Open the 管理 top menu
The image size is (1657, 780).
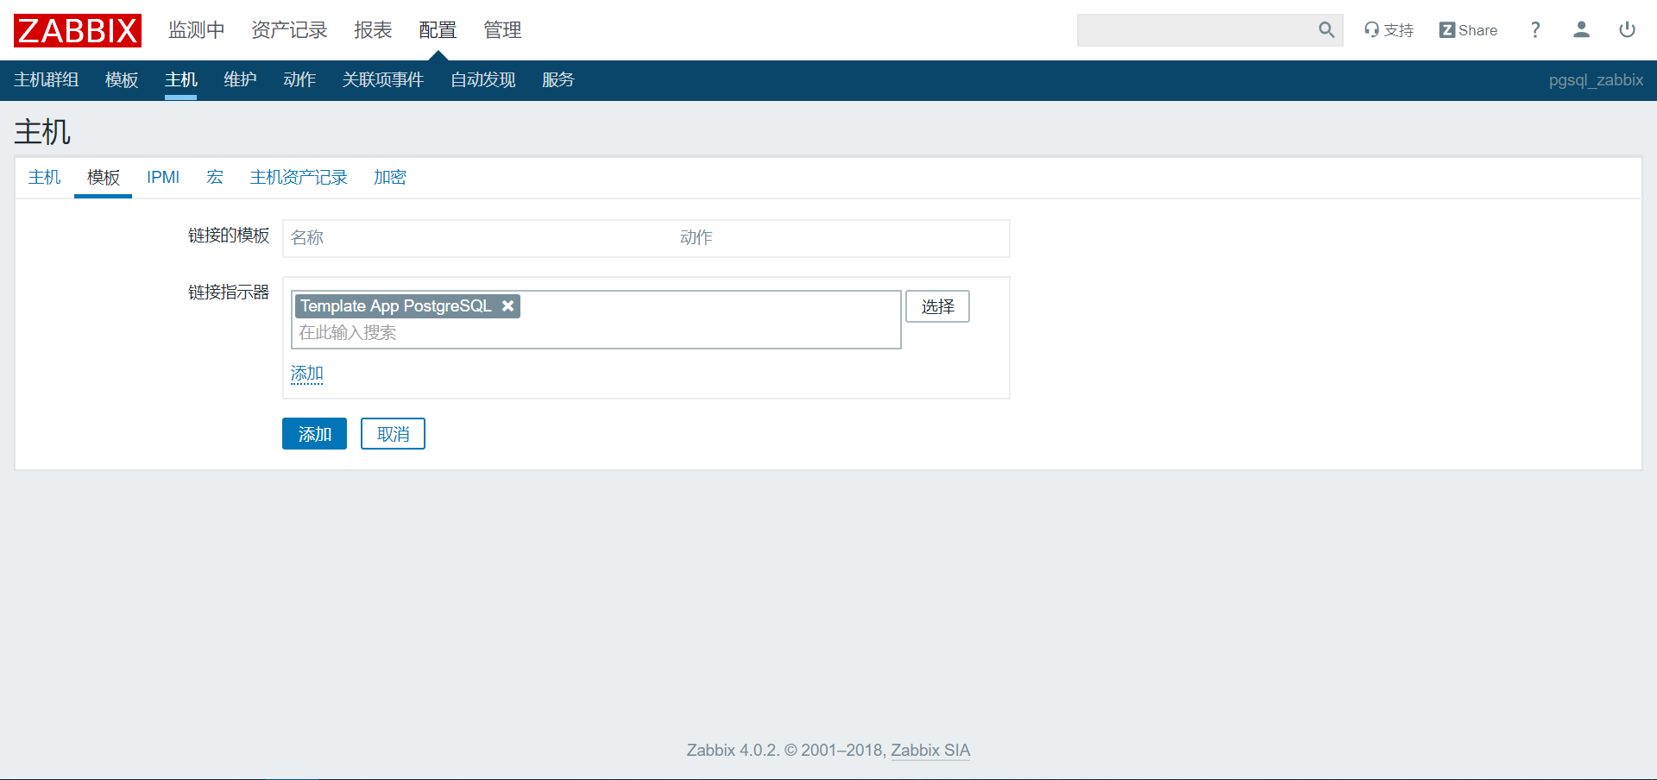pyautogui.click(x=502, y=30)
